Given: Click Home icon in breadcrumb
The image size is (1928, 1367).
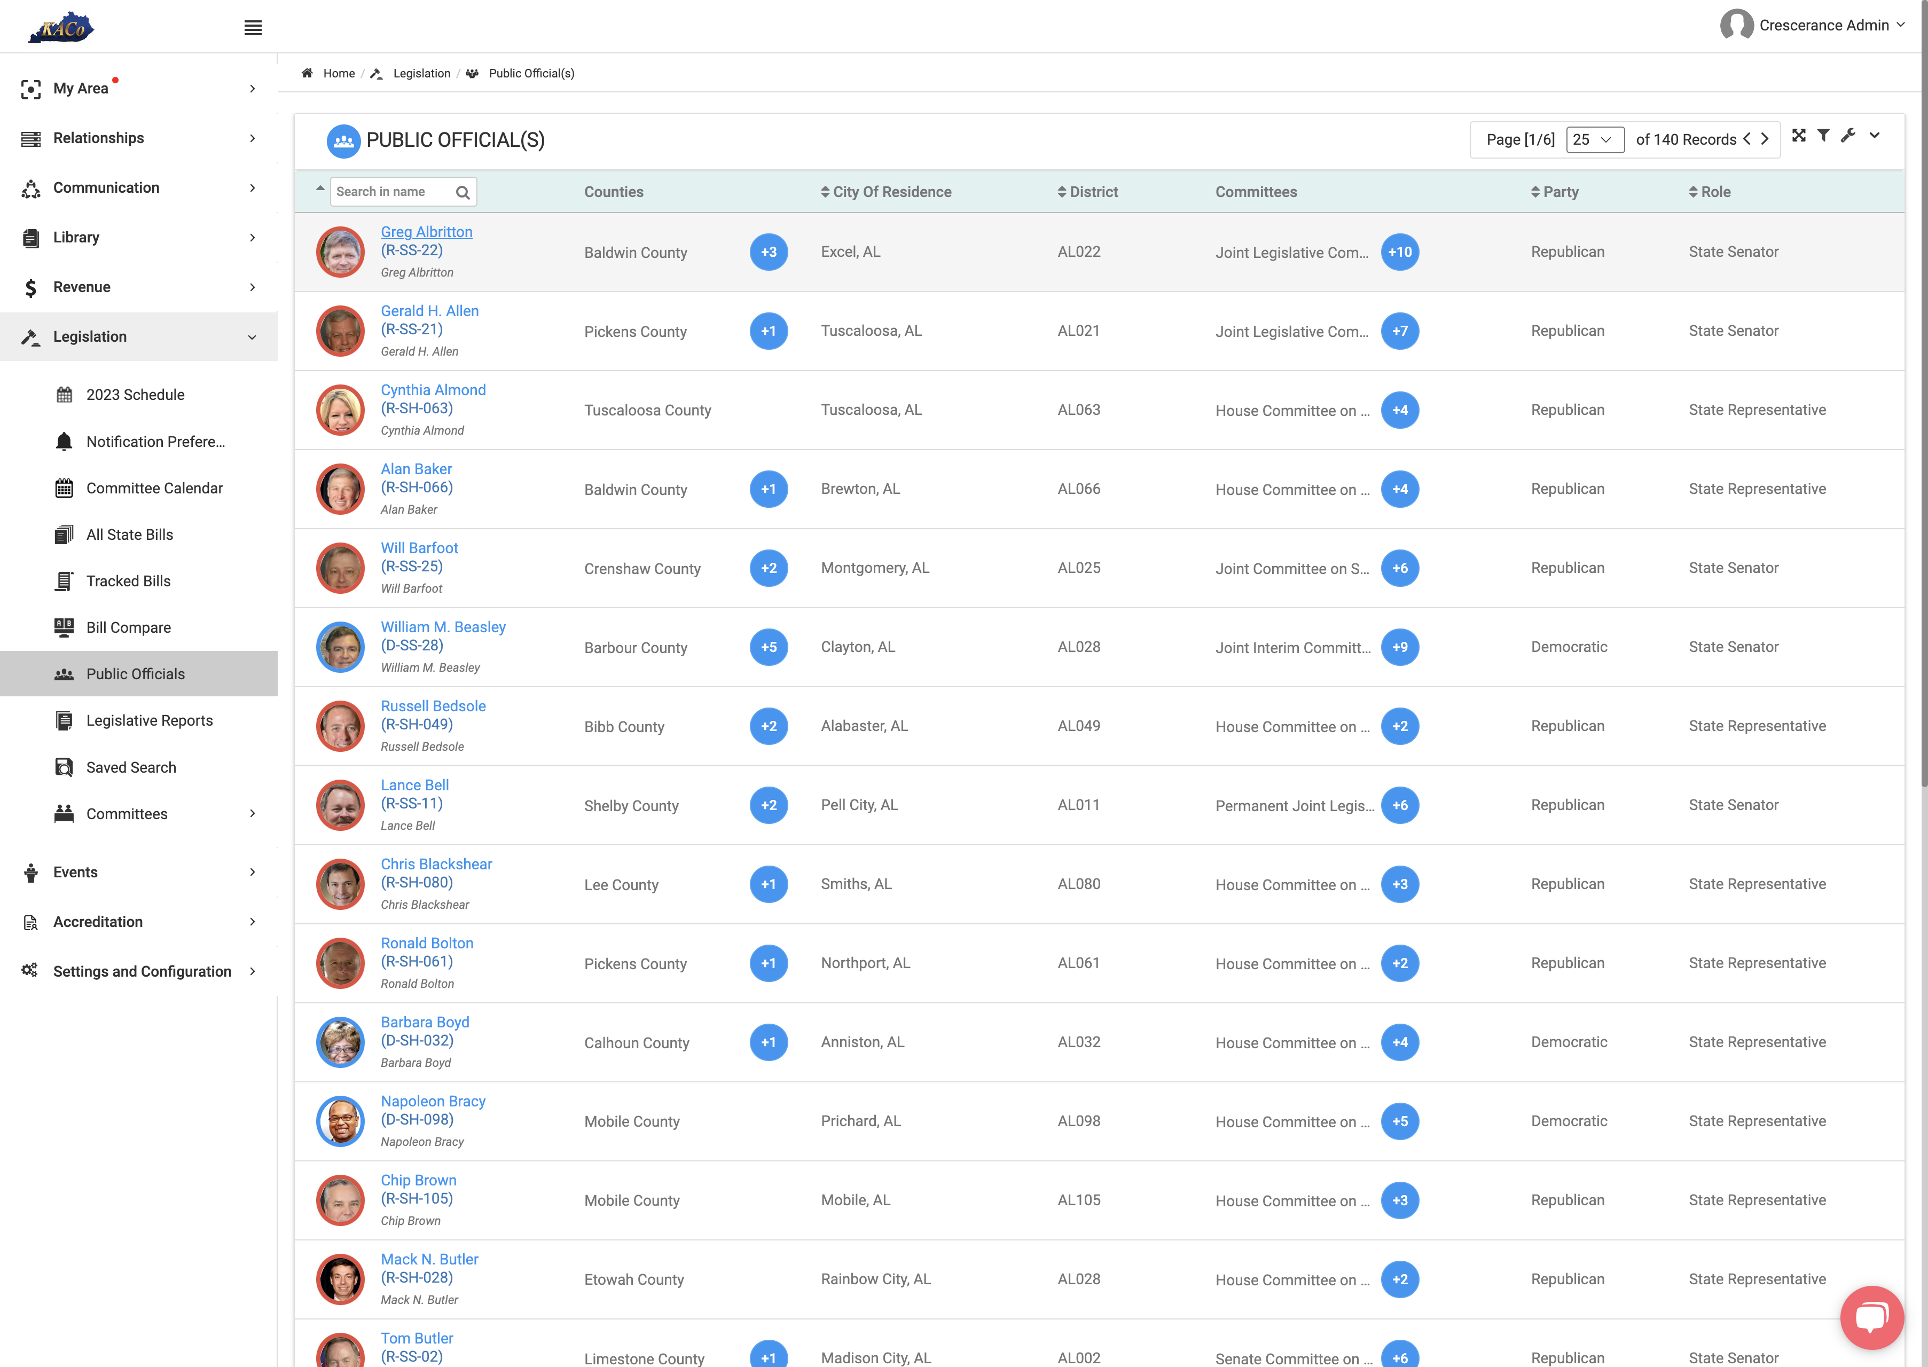Looking at the screenshot, I should click(307, 73).
